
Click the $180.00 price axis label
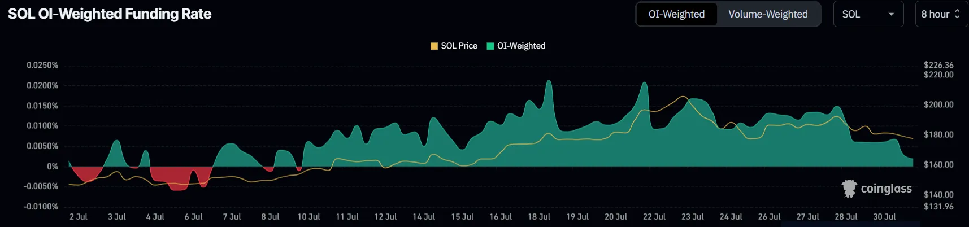[x=938, y=134]
